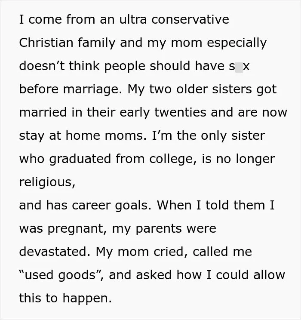This screenshot has width=301, height=320.
Task: Click the word "college" in the text
Action: [171, 159]
